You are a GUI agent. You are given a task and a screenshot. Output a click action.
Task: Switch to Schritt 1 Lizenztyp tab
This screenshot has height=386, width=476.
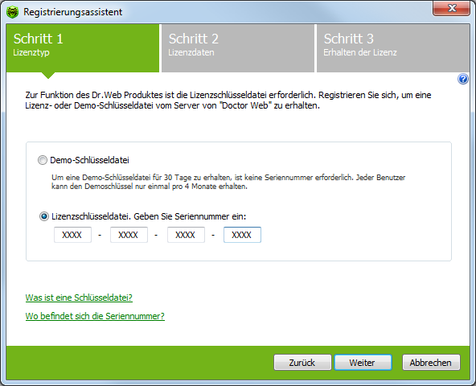coord(83,48)
